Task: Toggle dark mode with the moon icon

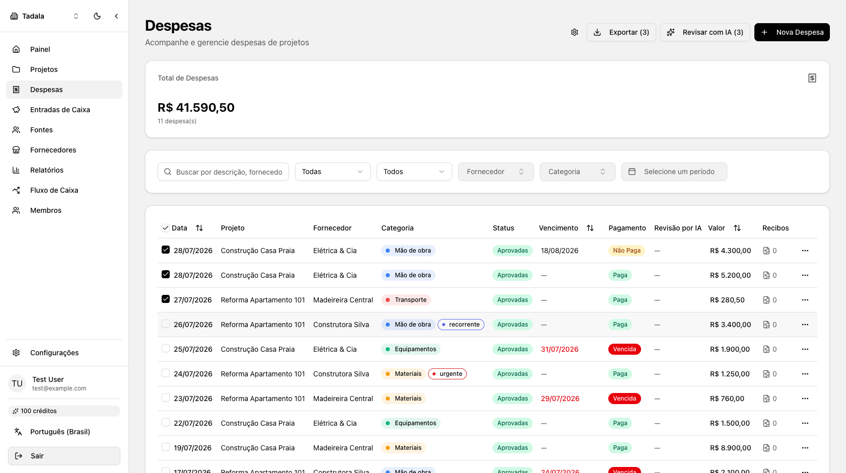Action: pos(97,16)
